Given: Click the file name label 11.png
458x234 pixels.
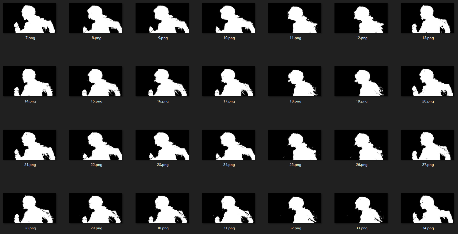Looking at the screenshot, I should coord(295,38).
